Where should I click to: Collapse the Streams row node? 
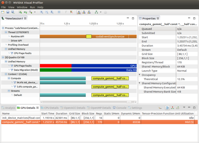pyautogui.click(x=9, y=91)
